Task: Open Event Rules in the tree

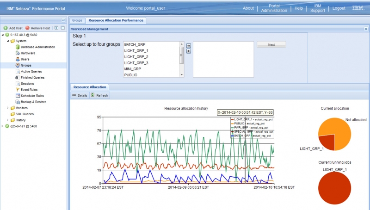Action: [x=29, y=90]
